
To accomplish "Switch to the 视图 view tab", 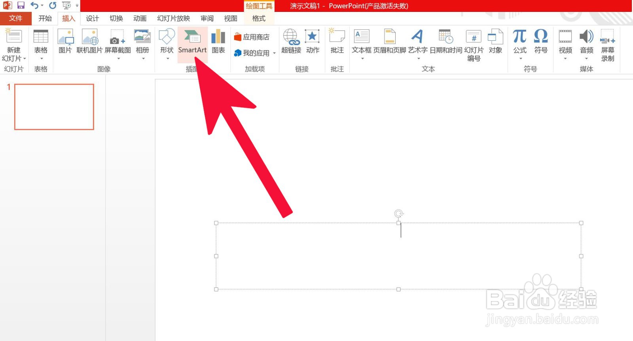I will [x=231, y=18].
